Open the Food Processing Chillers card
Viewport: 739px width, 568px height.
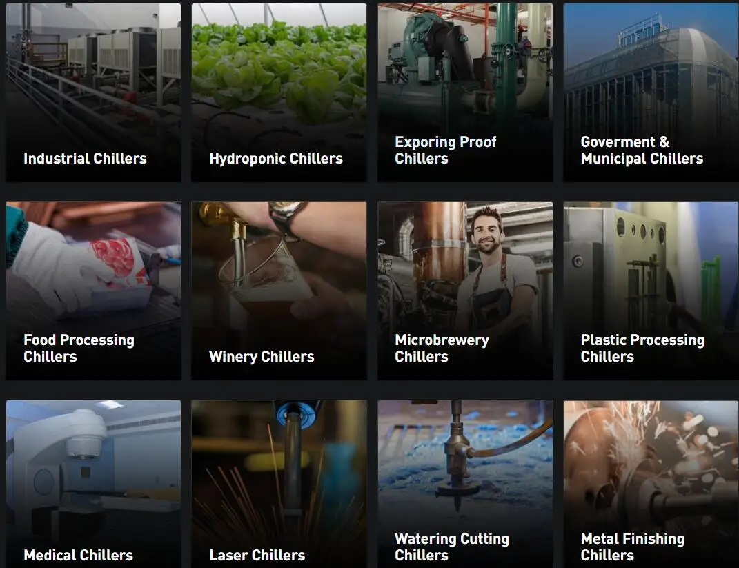(93, 291)
